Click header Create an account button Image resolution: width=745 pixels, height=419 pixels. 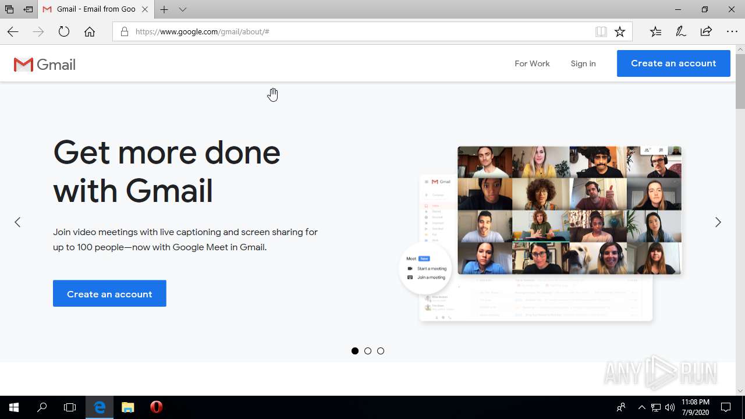click(673, 63)
